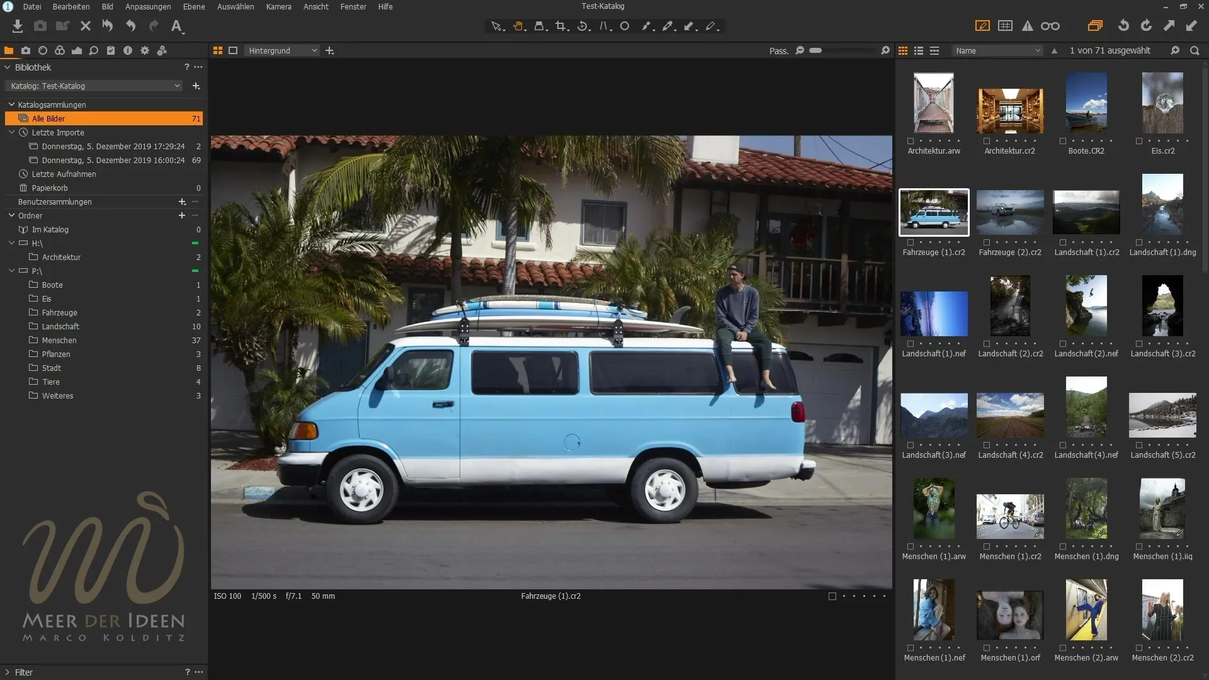Open the Color tool tab icon

point(60,50)
